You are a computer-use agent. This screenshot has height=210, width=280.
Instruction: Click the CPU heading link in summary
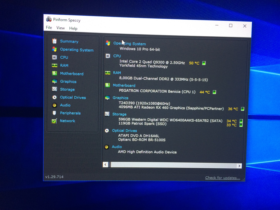(117, 56)
